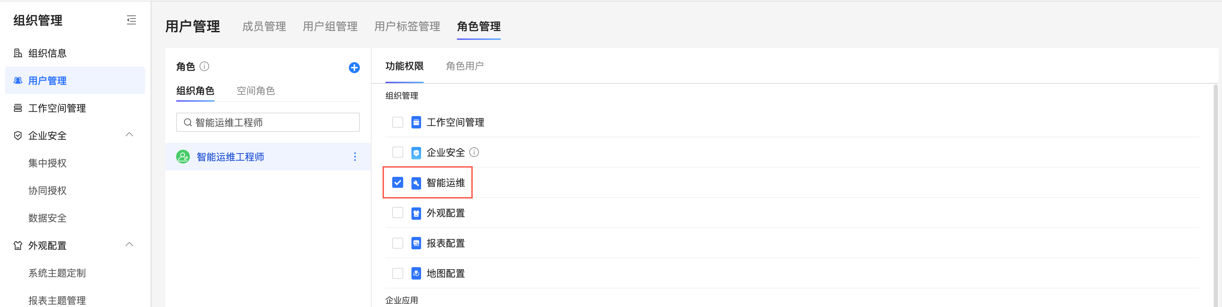Viewport: 1222px width, 307px height.
Task: Switch to the 空间角色 tab
Action: pyautogui.click(x=256, y=91)
